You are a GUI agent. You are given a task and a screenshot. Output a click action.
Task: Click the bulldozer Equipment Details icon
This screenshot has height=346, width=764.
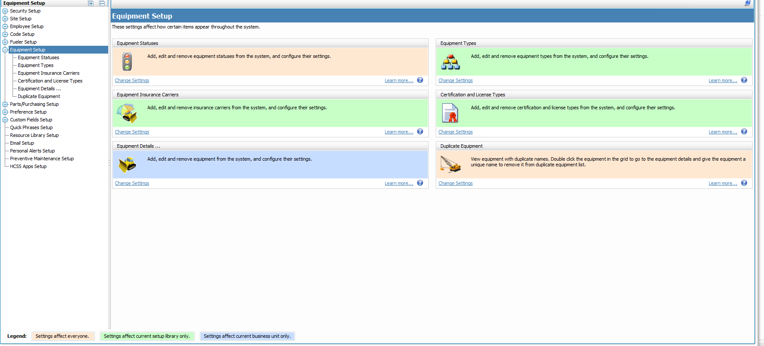tap(127, 165)
